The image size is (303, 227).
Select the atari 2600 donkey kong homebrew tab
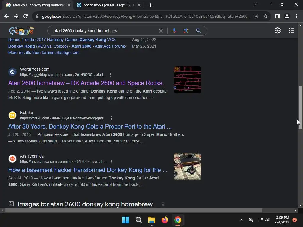click(x=38, y=5)
